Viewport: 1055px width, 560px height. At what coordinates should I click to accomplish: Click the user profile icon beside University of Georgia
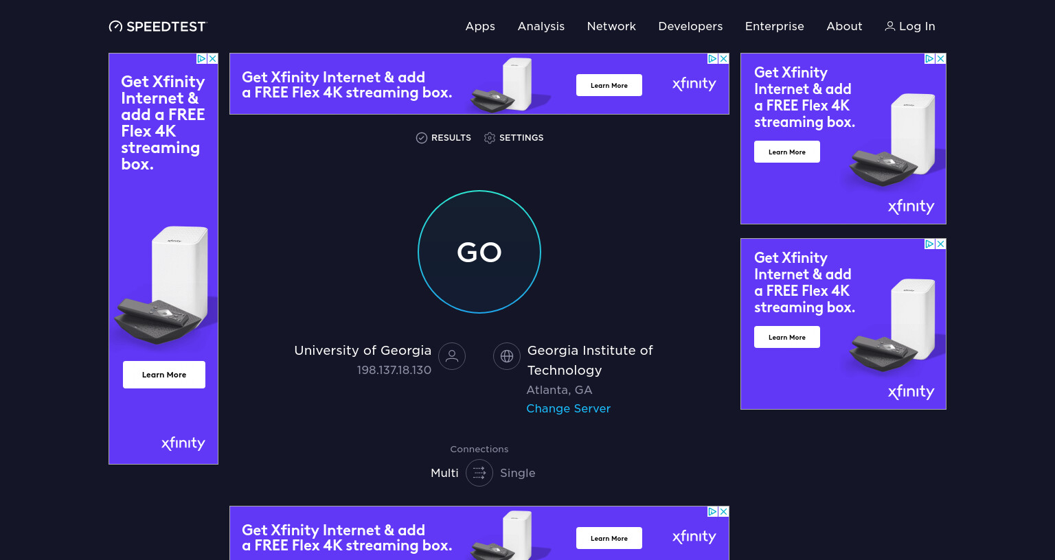(x=452, y=356)
